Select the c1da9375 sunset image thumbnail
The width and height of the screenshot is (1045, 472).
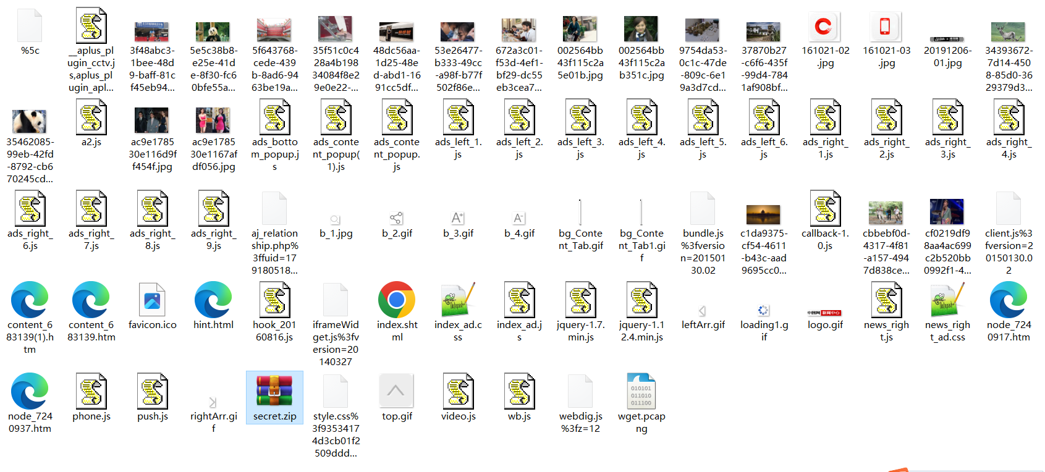point(764,214)
